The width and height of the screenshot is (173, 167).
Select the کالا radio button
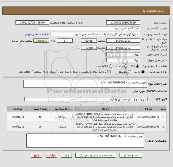138,66
